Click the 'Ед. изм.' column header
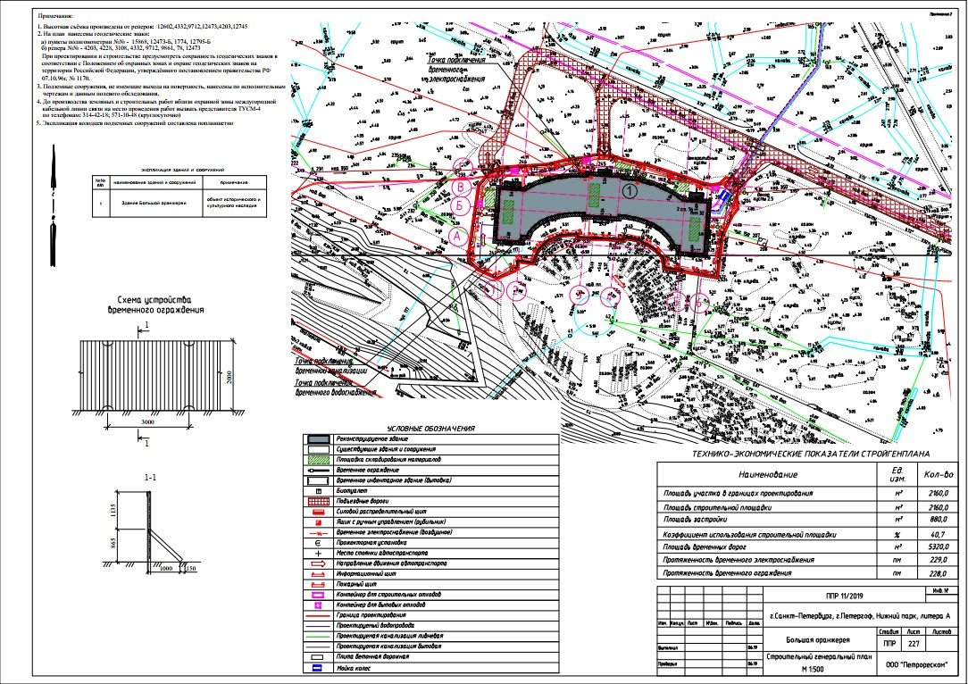 [898, 474]
